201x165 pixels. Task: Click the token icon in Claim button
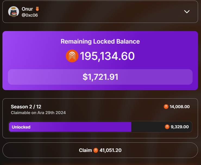coord(96,150)
